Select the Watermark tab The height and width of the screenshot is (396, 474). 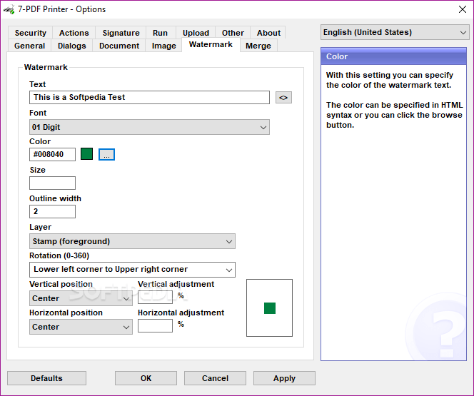click(x=211, y=45)
